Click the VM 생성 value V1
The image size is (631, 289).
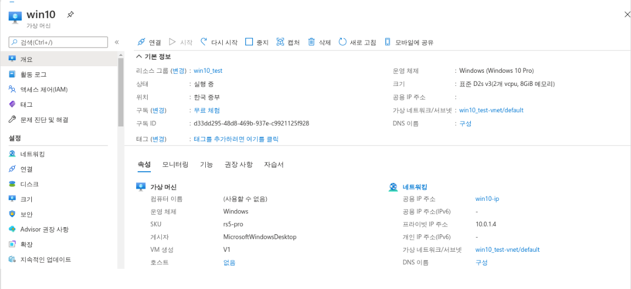click(227, 250)
